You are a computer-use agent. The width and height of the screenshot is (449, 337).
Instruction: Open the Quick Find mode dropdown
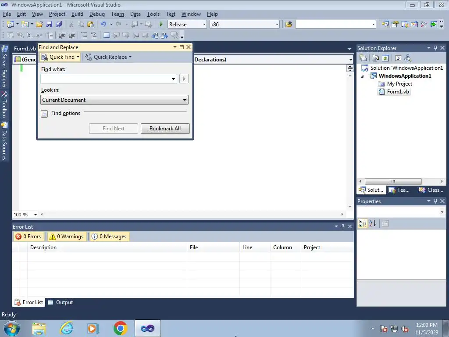coord(78,57)
